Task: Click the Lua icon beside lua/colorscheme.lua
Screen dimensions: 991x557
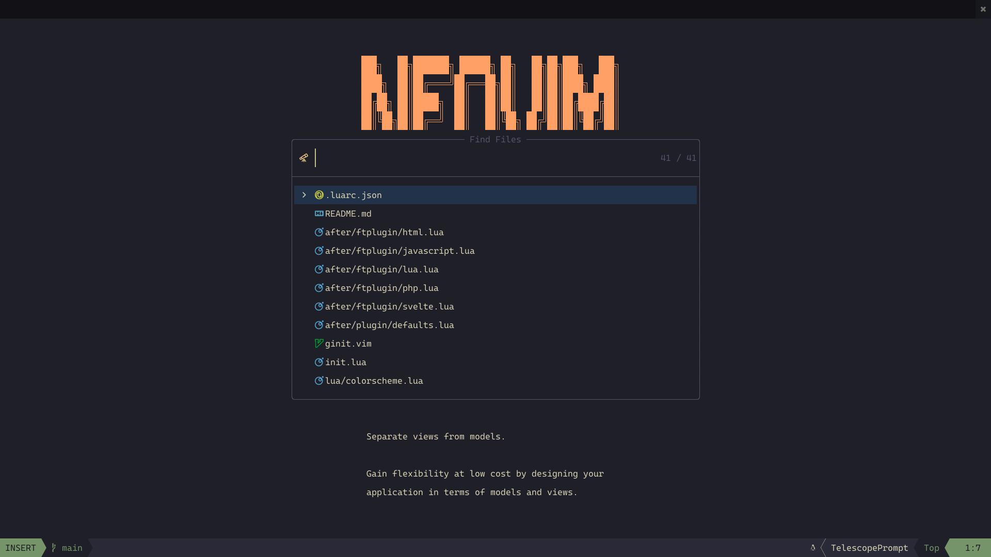Action: [x=319, y=381]
